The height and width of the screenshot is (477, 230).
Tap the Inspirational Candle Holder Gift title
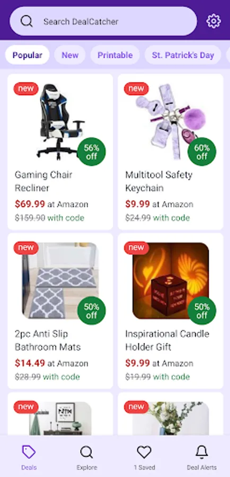pyautogui.click(x=167, y=340)
